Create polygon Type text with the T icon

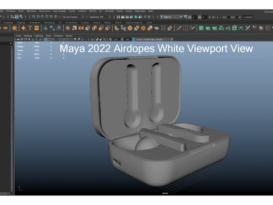pos(30,28)
